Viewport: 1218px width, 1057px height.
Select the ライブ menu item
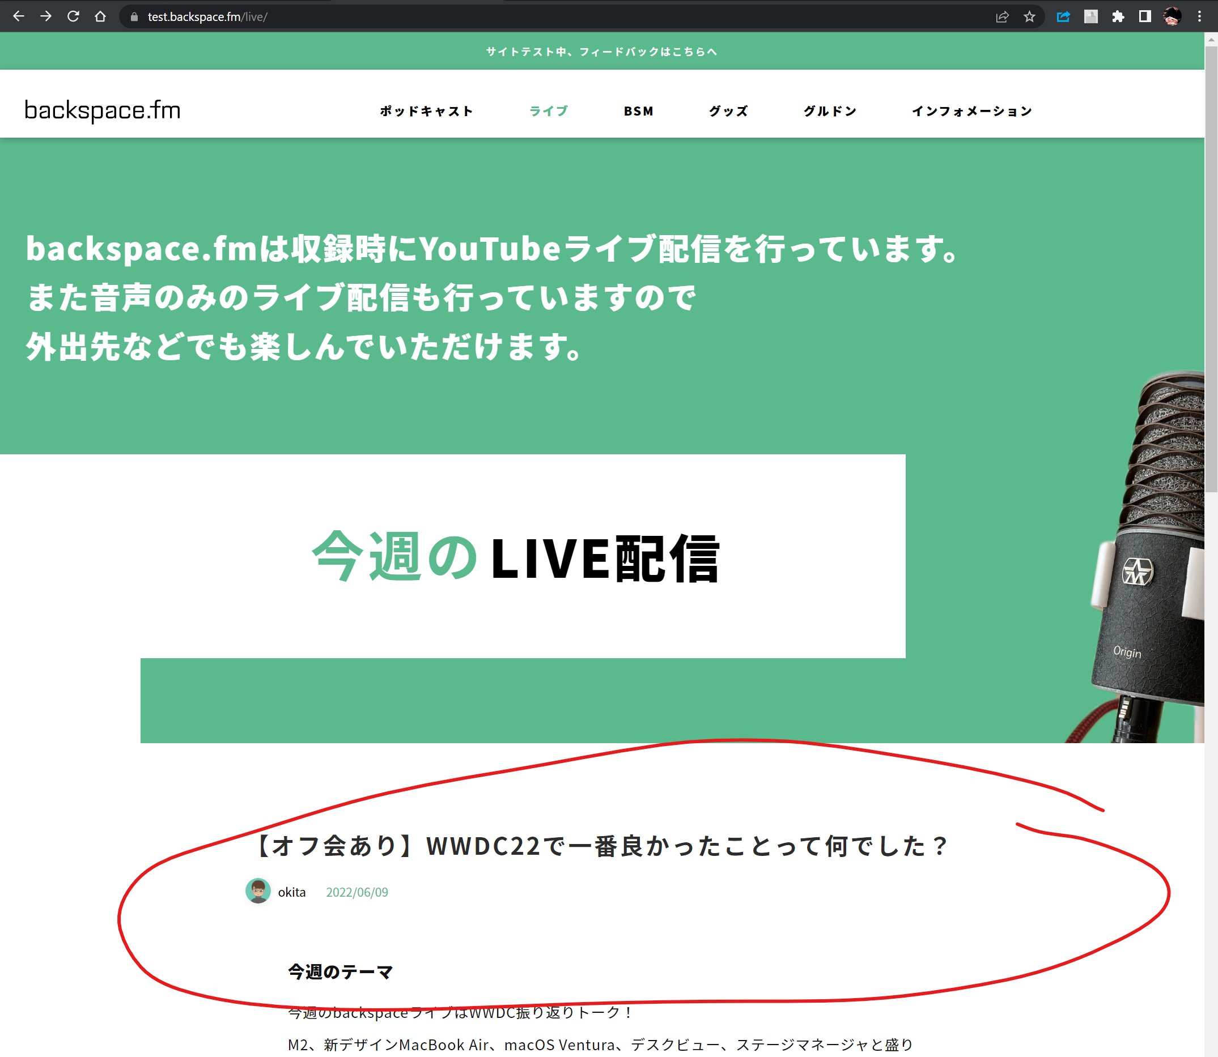(549, 111)
